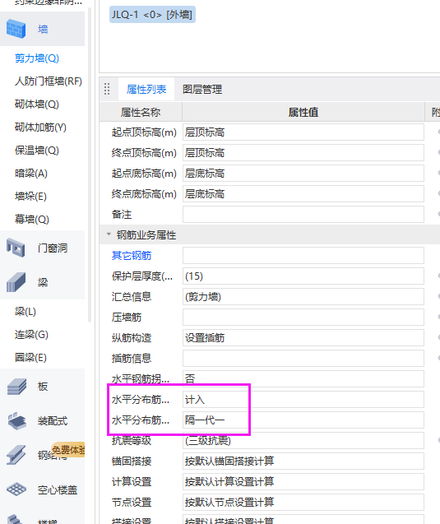Click the 保护层厚度 value (15)
Viewport: 440px width, 524px height.
point(303,276)
